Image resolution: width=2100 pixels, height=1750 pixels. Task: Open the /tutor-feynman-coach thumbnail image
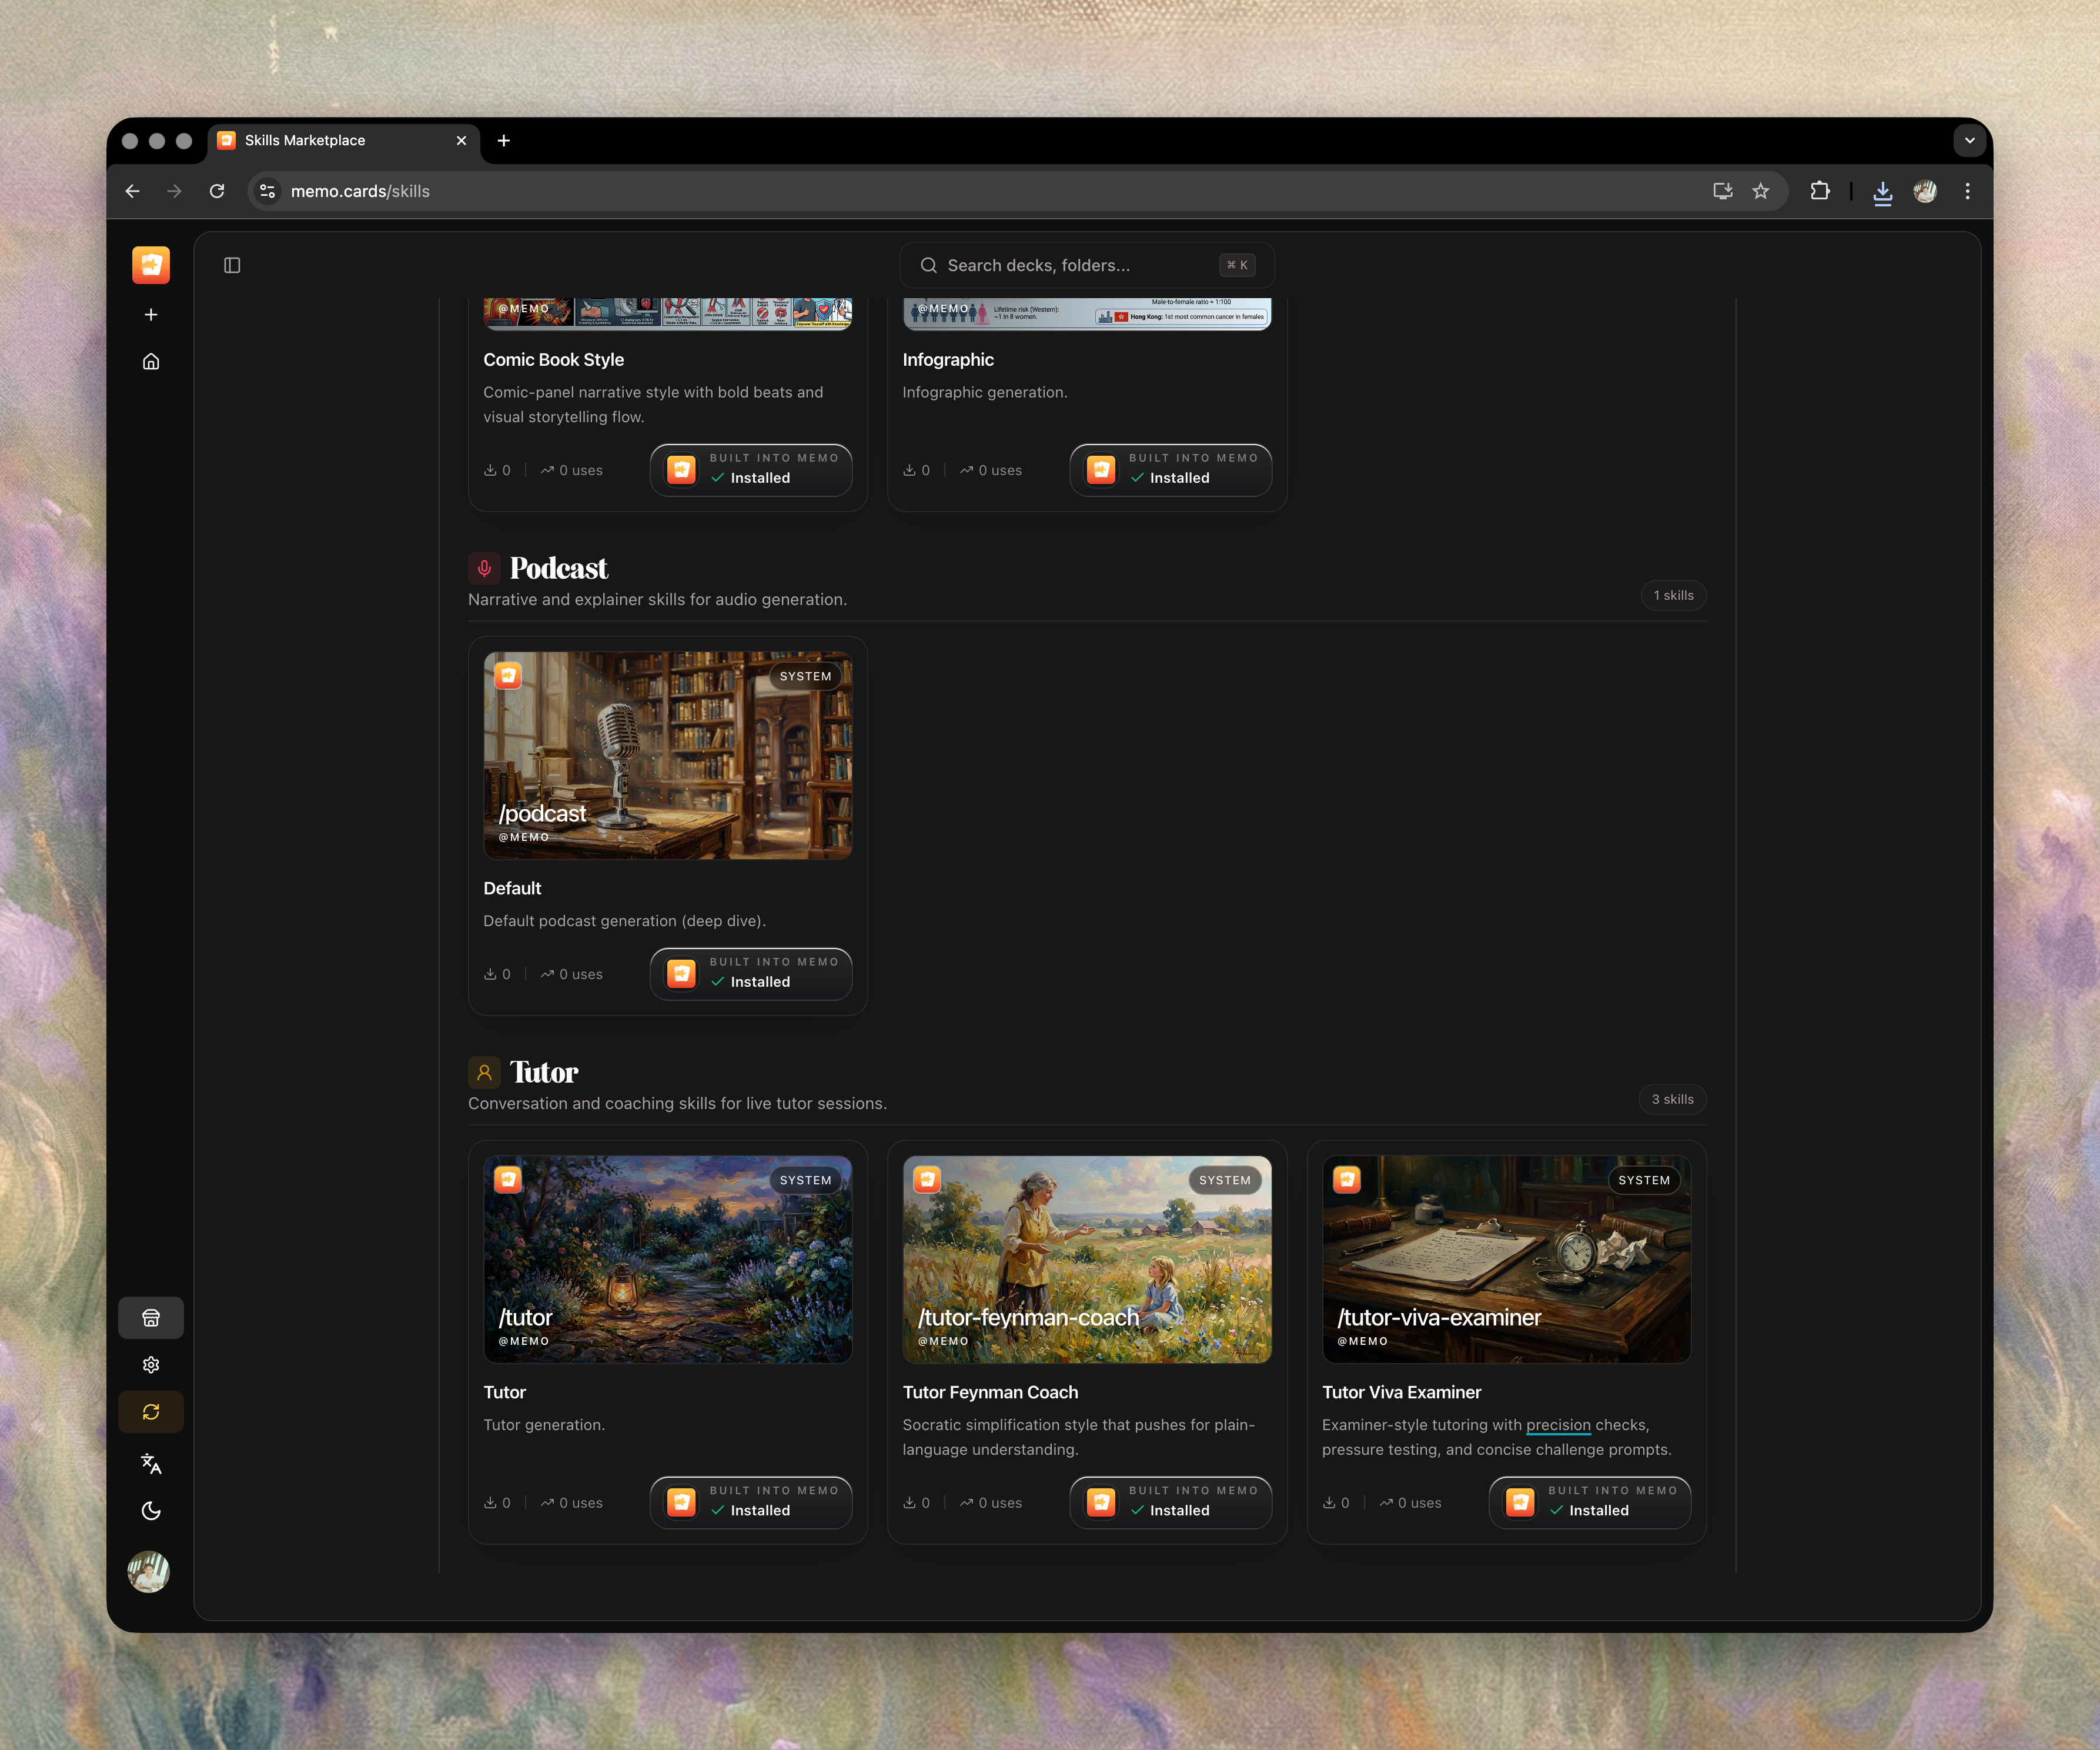1086,1259
